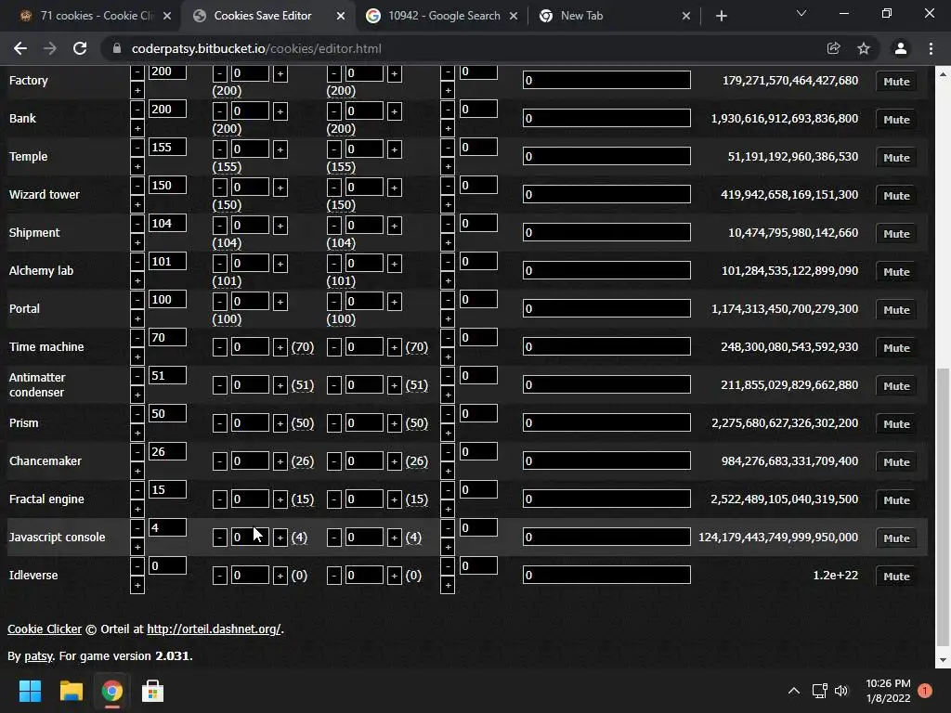Open a new browser tab
The image size is (951, 713).
[x=721, y=17]
